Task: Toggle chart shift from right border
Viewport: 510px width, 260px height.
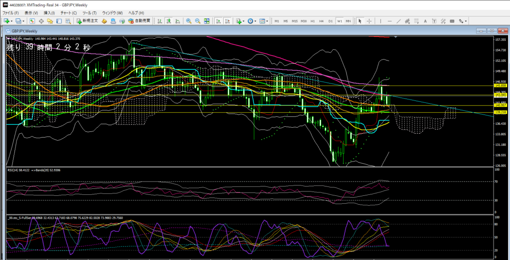Action: pos(227,21)
